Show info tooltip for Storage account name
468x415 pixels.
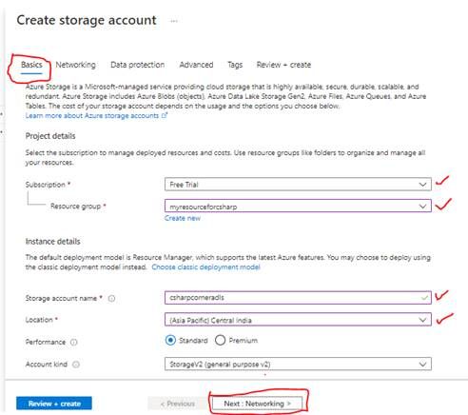click(111, 298)
